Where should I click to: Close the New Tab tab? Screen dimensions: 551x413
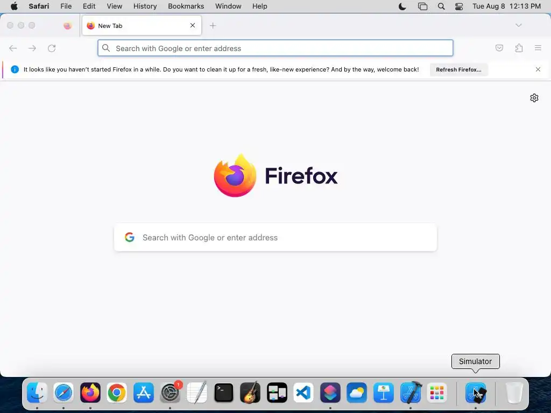click(193, 25)
